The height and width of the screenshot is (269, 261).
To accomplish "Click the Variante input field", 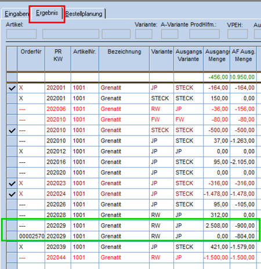I will click(144, 34).
